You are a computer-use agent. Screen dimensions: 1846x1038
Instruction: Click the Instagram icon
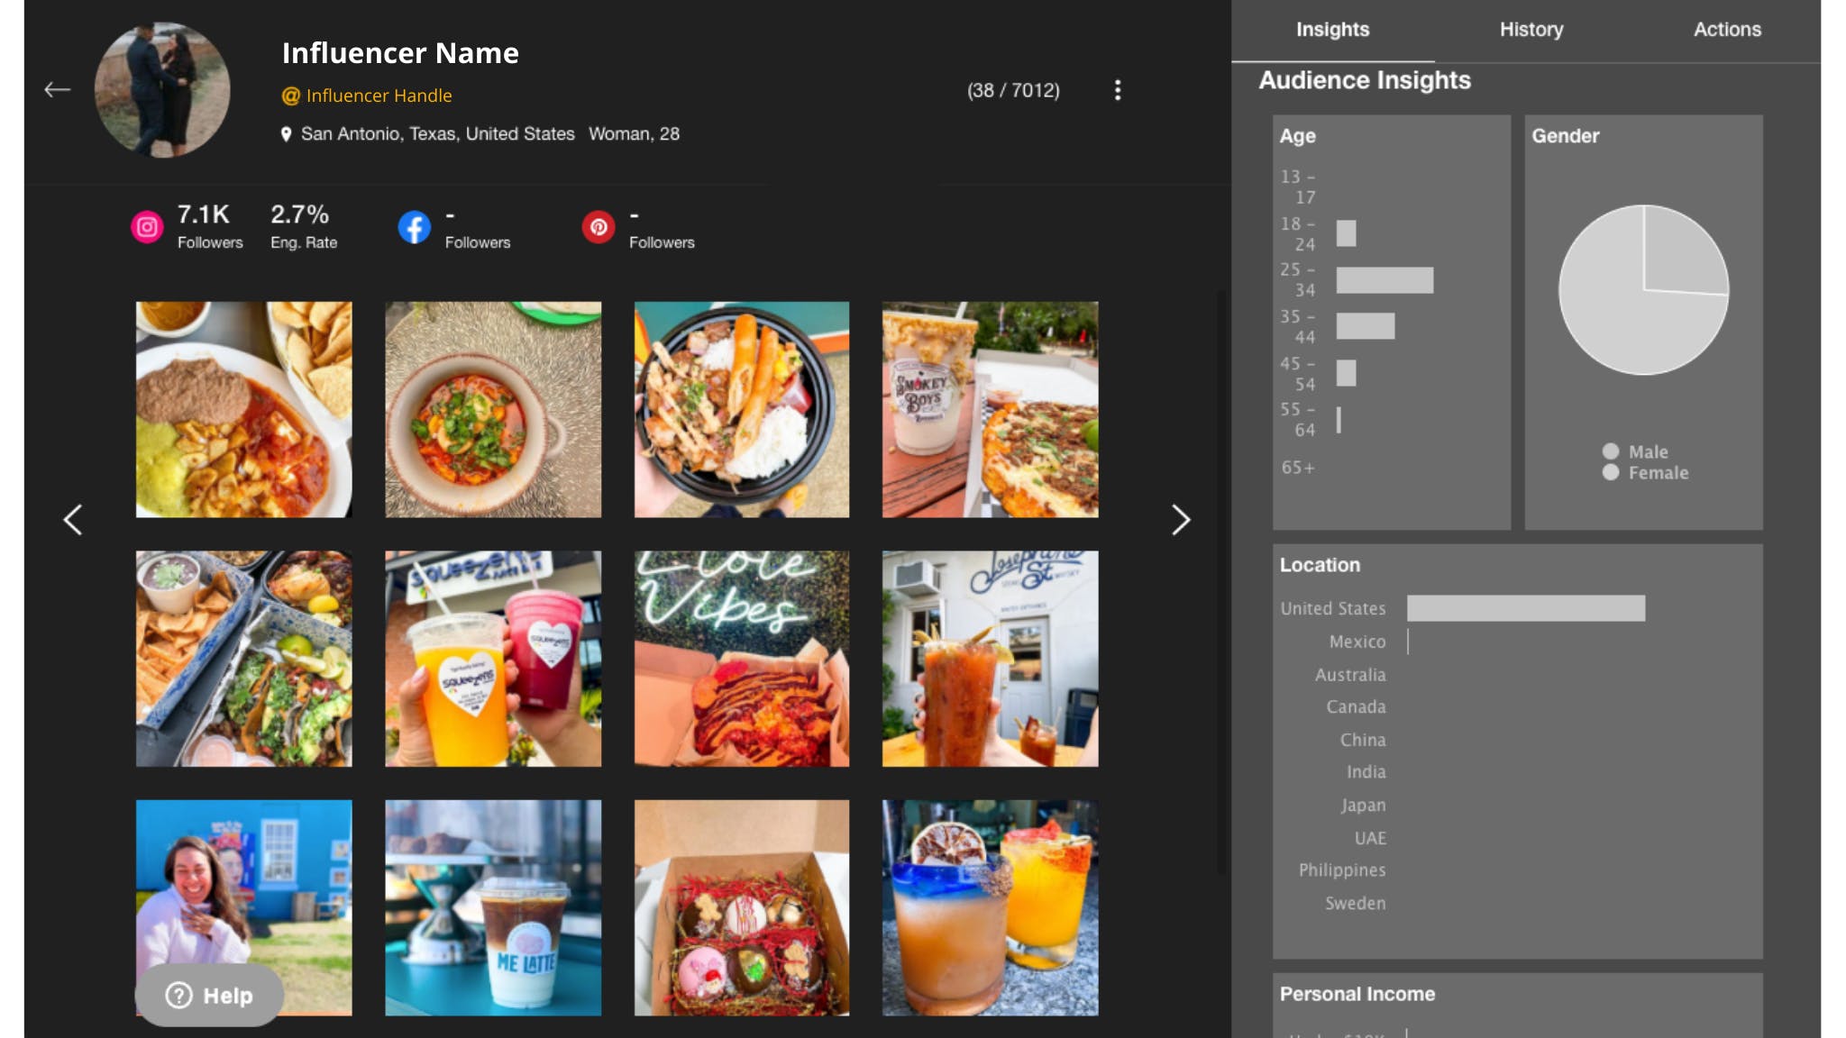pyautogui.click(x=147, y=227)
